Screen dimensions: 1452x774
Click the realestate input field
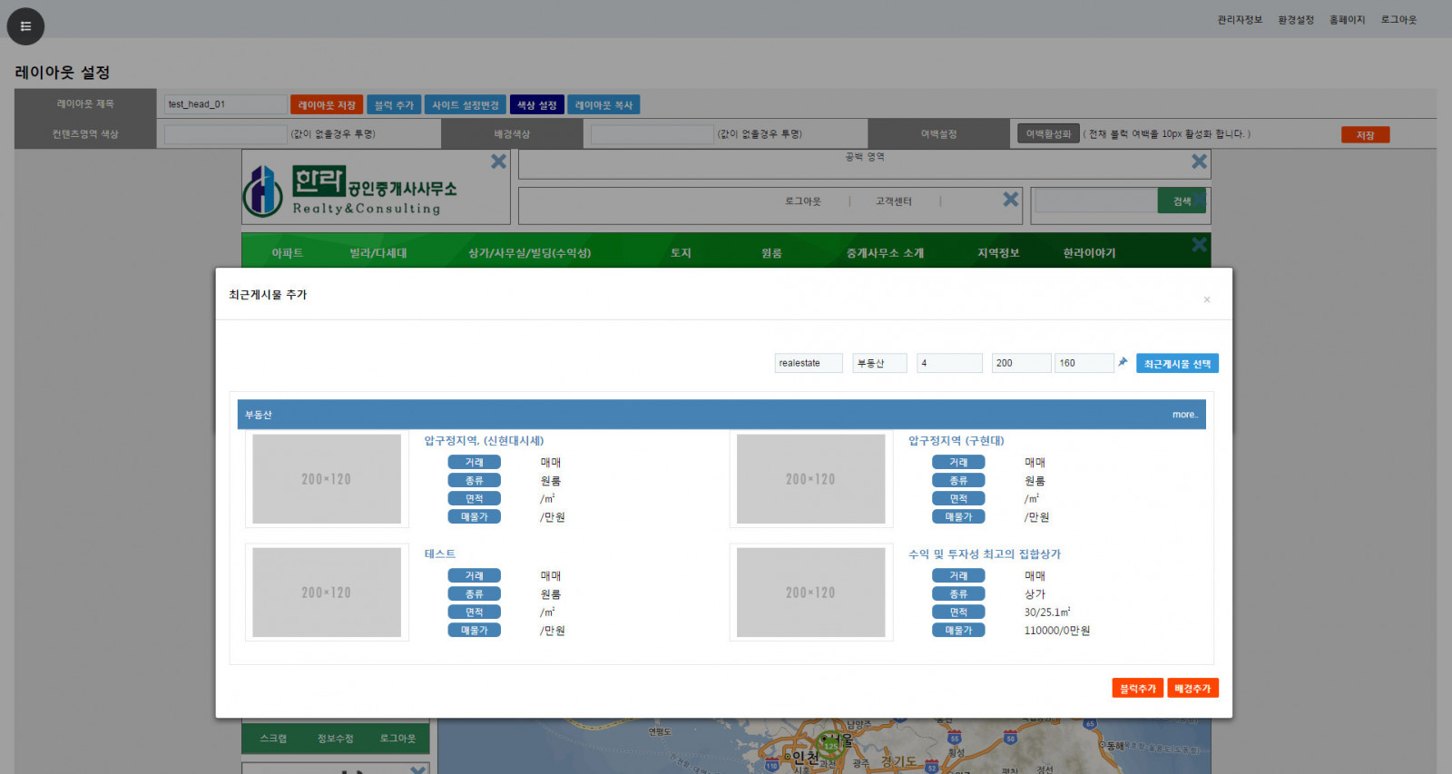(808, 363)
